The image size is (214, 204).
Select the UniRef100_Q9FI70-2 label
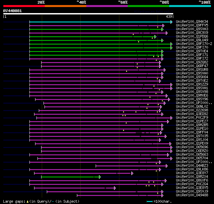[194, 44]
